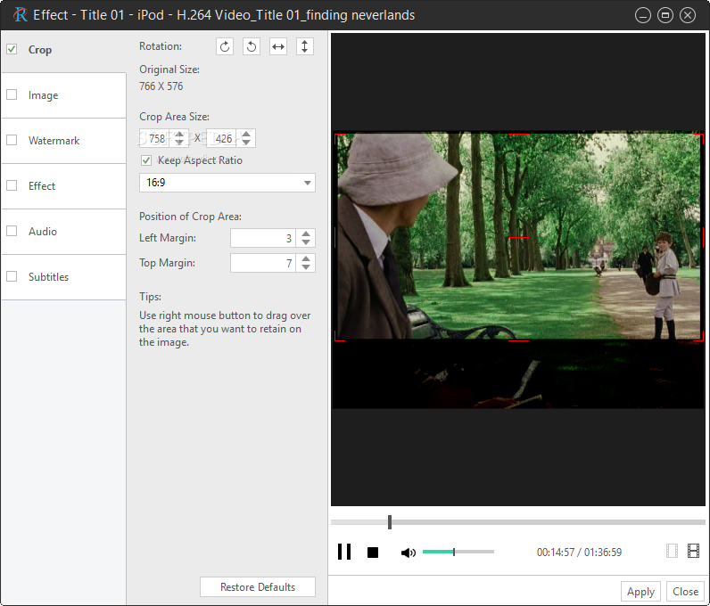Click the volume slider handle

coord(454,552)
